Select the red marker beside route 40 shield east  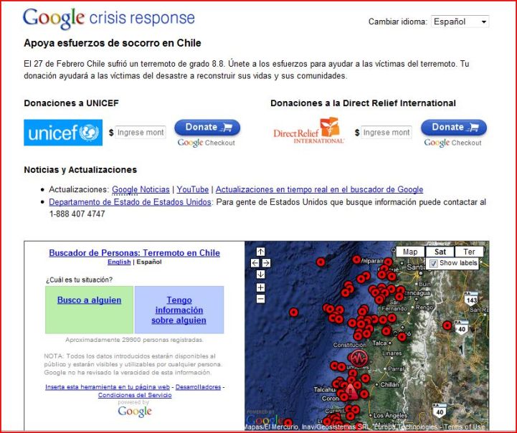click(x=447, y=325)
